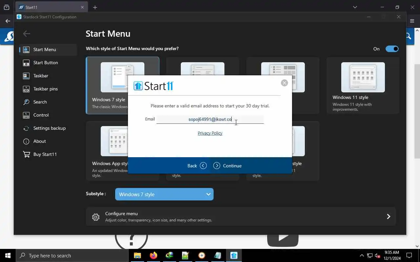Click the About info icon
Screen dimensions: 420x262
(x=26, y=141)
